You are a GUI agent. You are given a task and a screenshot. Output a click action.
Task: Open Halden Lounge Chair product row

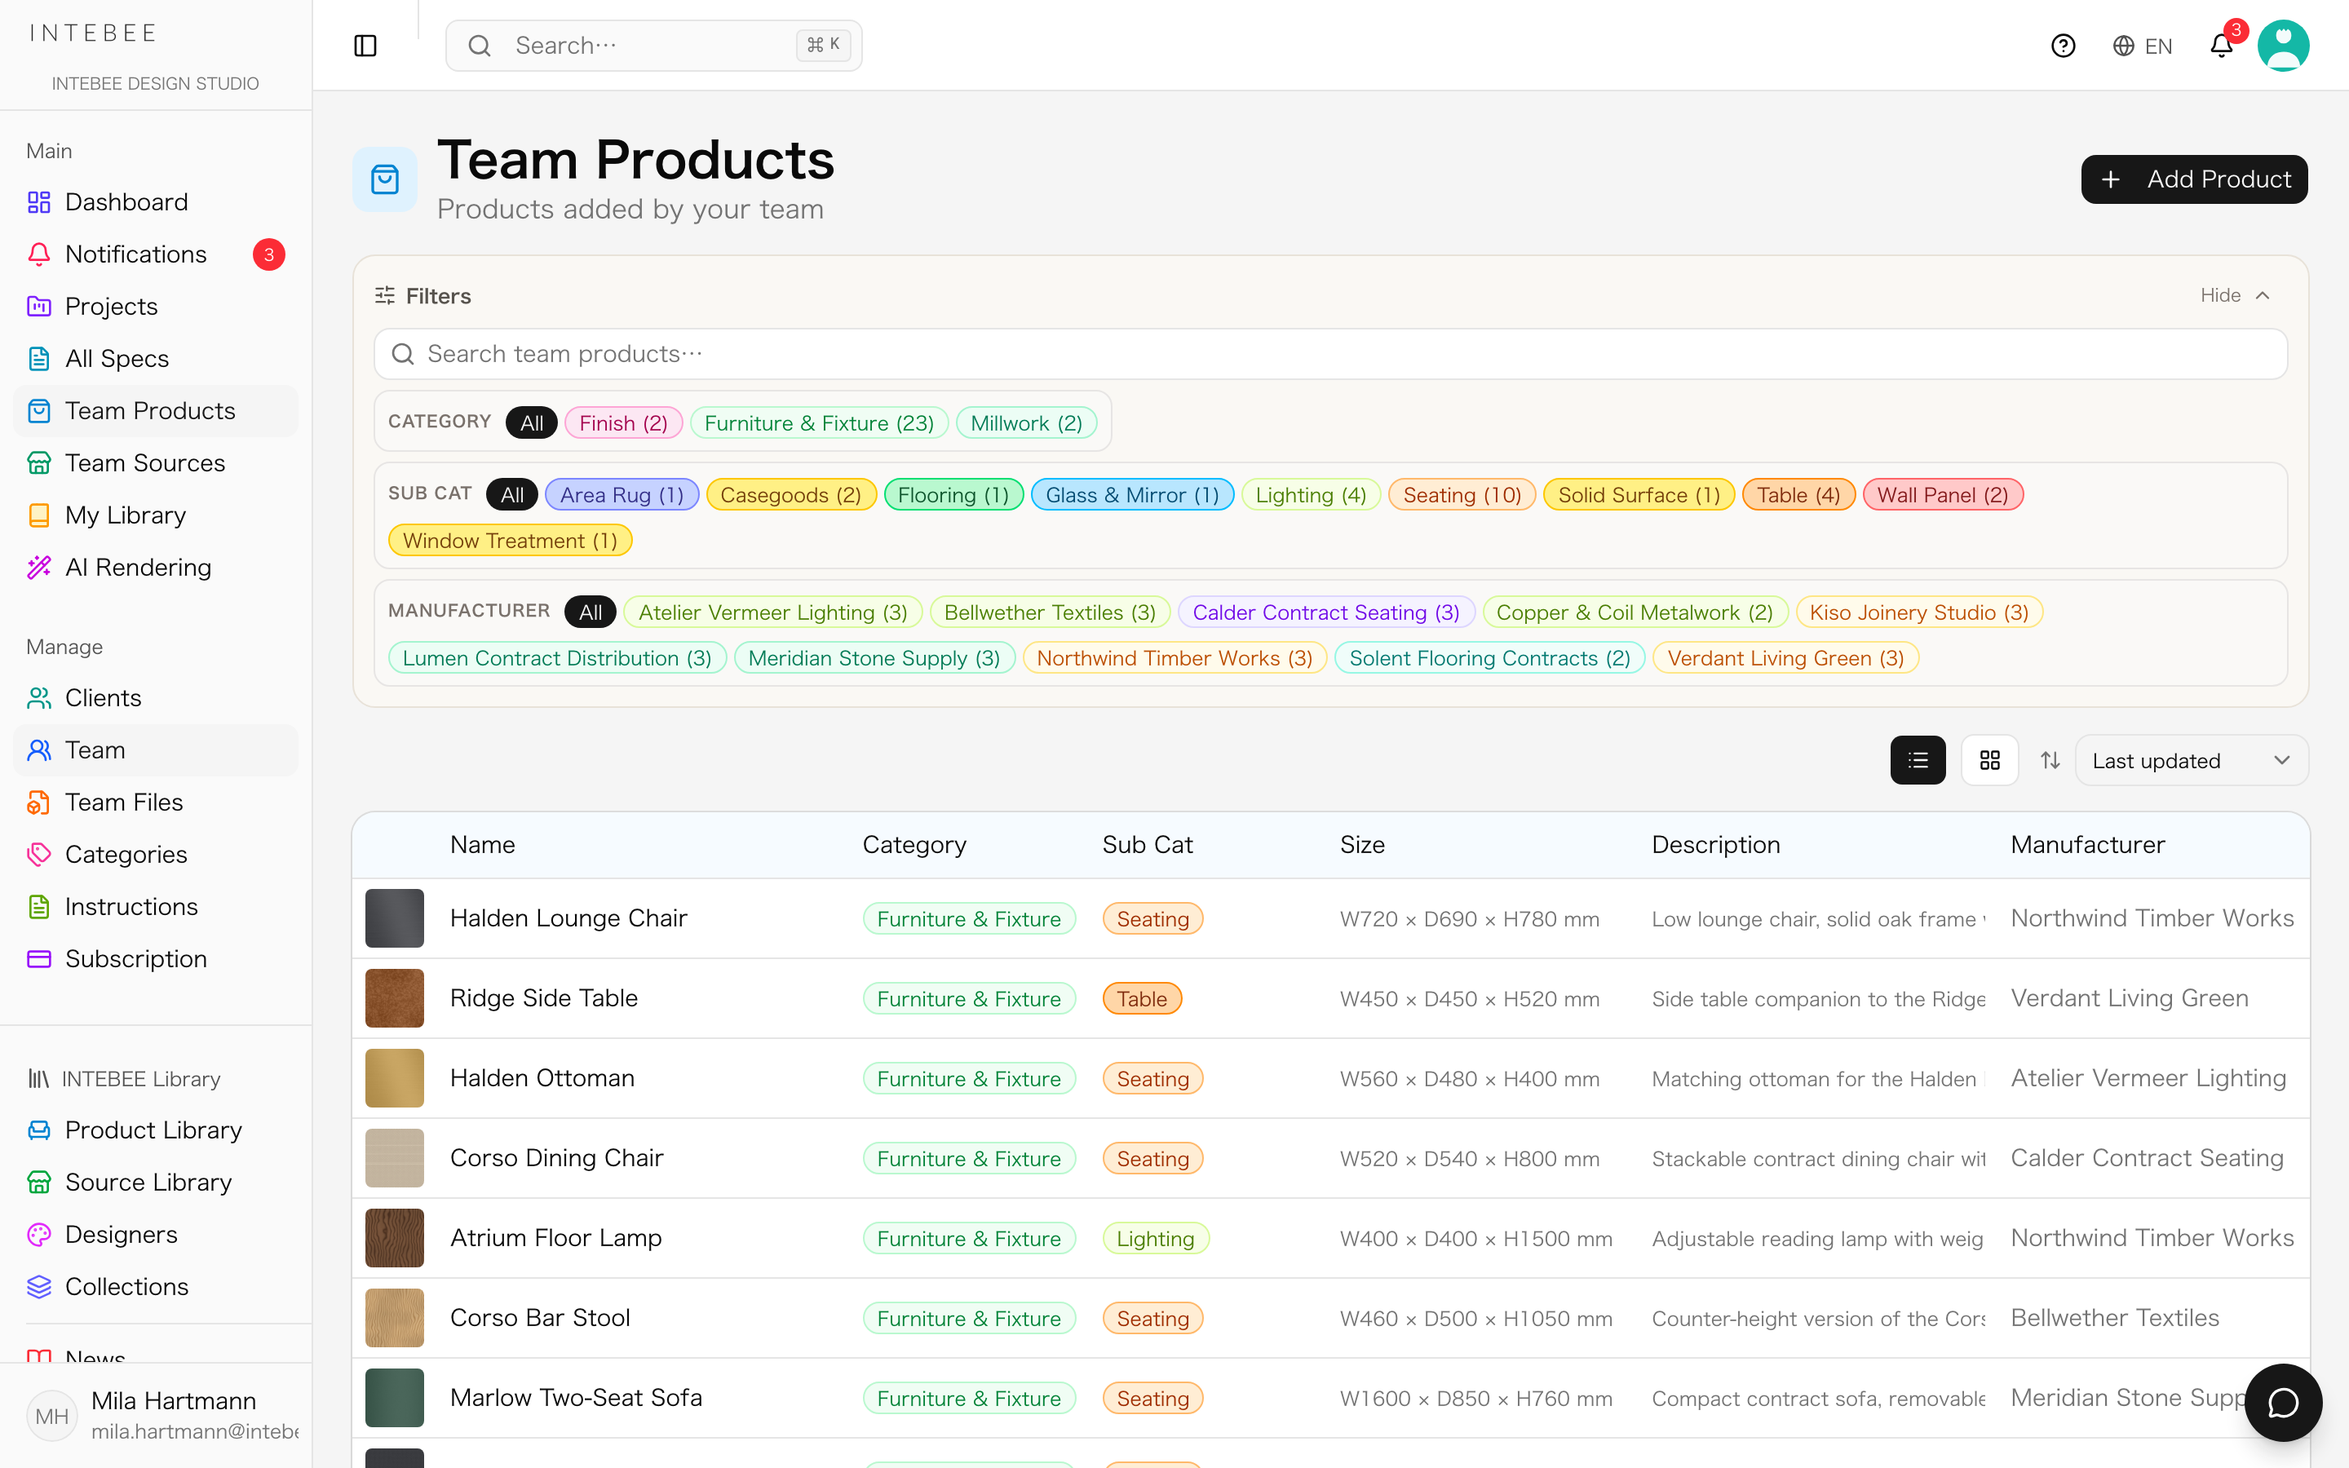tap(1329, 918)
